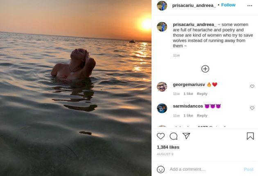Load more comments with plus circle
The image size is (258, 176).
(x=205, y=69)
